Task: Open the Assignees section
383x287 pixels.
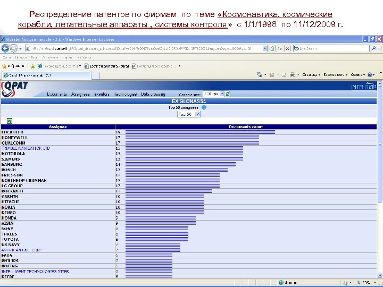Action: 80,94
